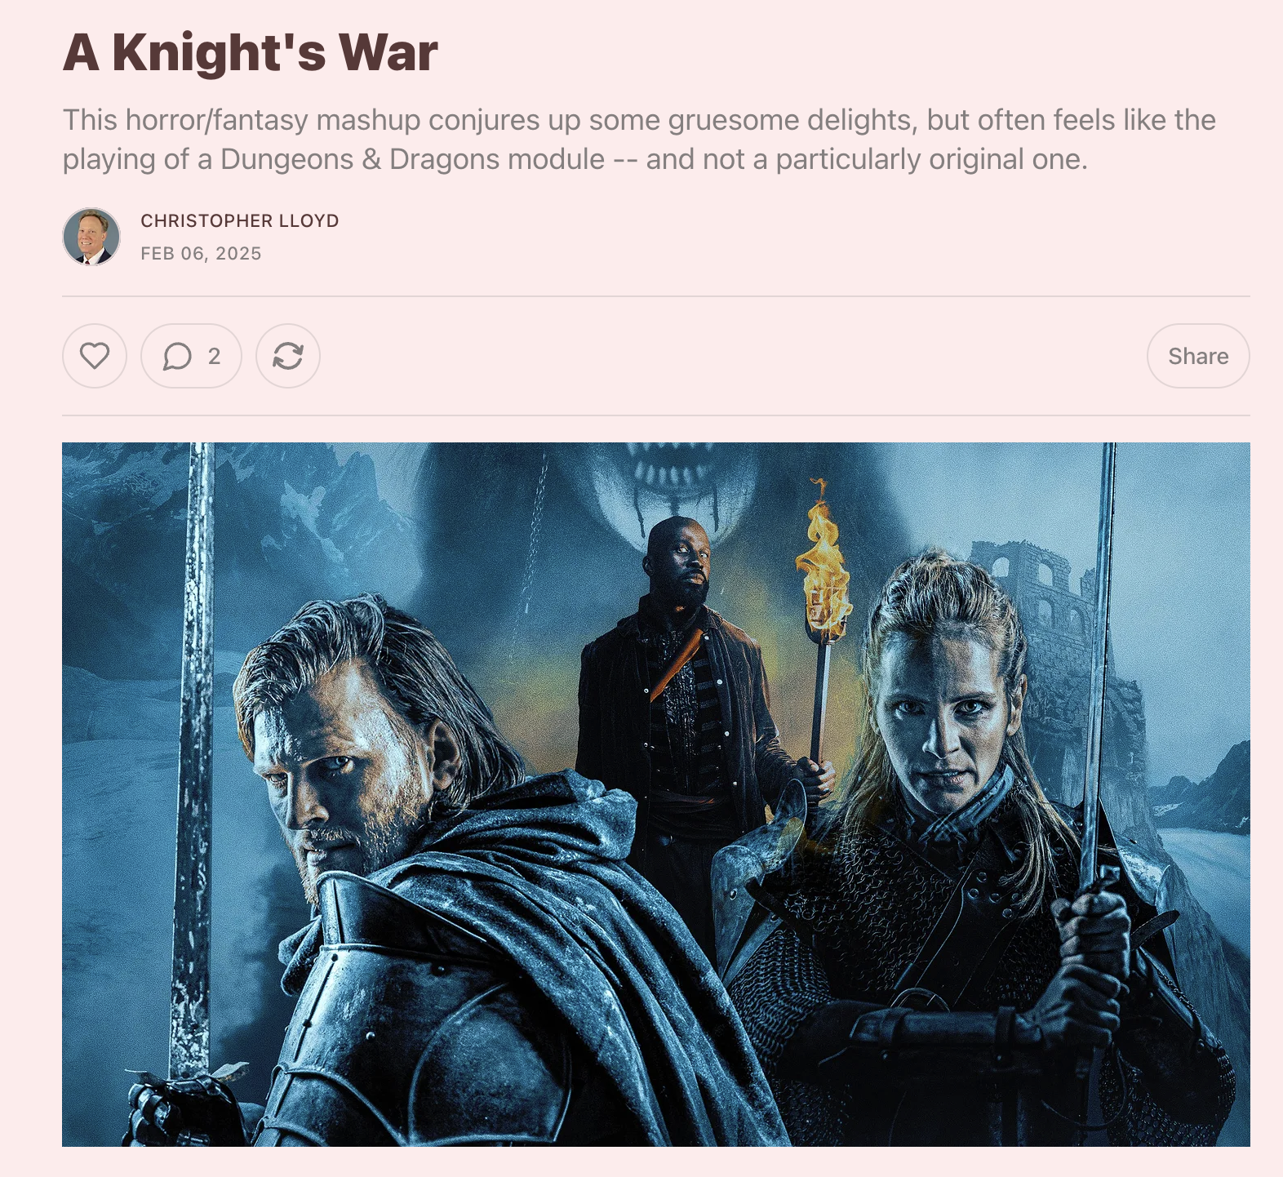Open comments via the speech bubble icon
The image size is (1283, 1177).
(x=177, y=356)
